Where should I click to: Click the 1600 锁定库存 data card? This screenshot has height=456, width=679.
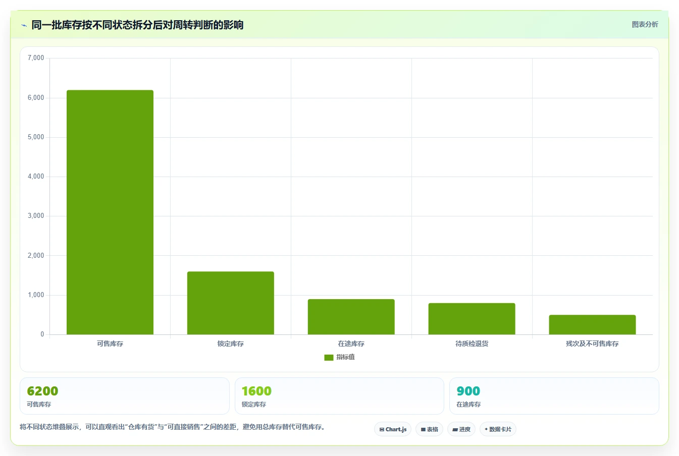point(339,396)
